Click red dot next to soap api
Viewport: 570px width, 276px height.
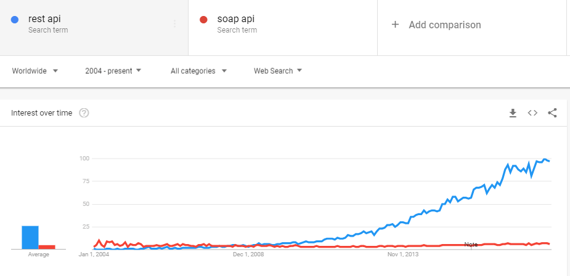[x=204, y=20]
